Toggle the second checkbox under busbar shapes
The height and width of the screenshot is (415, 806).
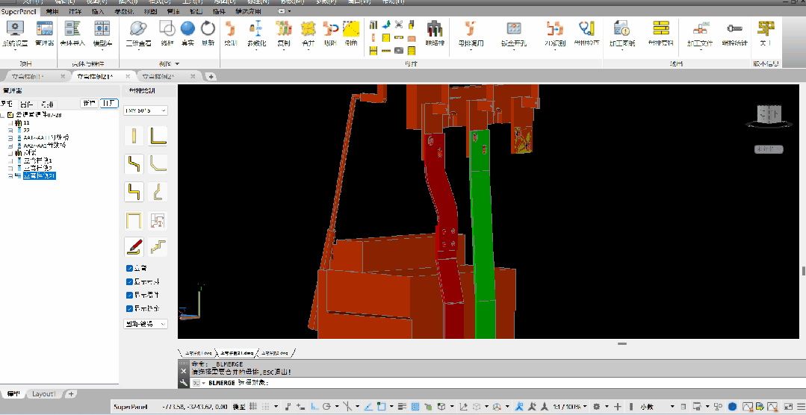coord(129,281)
